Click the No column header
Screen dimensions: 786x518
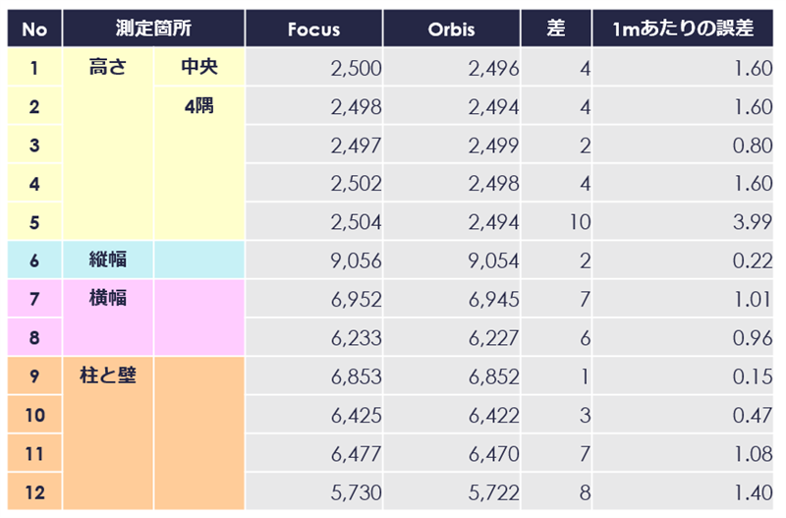tap(34, 29)
